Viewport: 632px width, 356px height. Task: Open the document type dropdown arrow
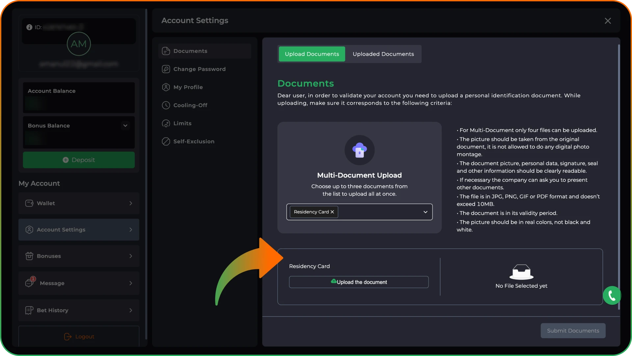(425, 212)
